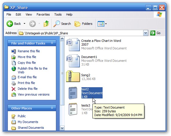Open Shared Documents link

pyautogui.click(x=31, y=128)
